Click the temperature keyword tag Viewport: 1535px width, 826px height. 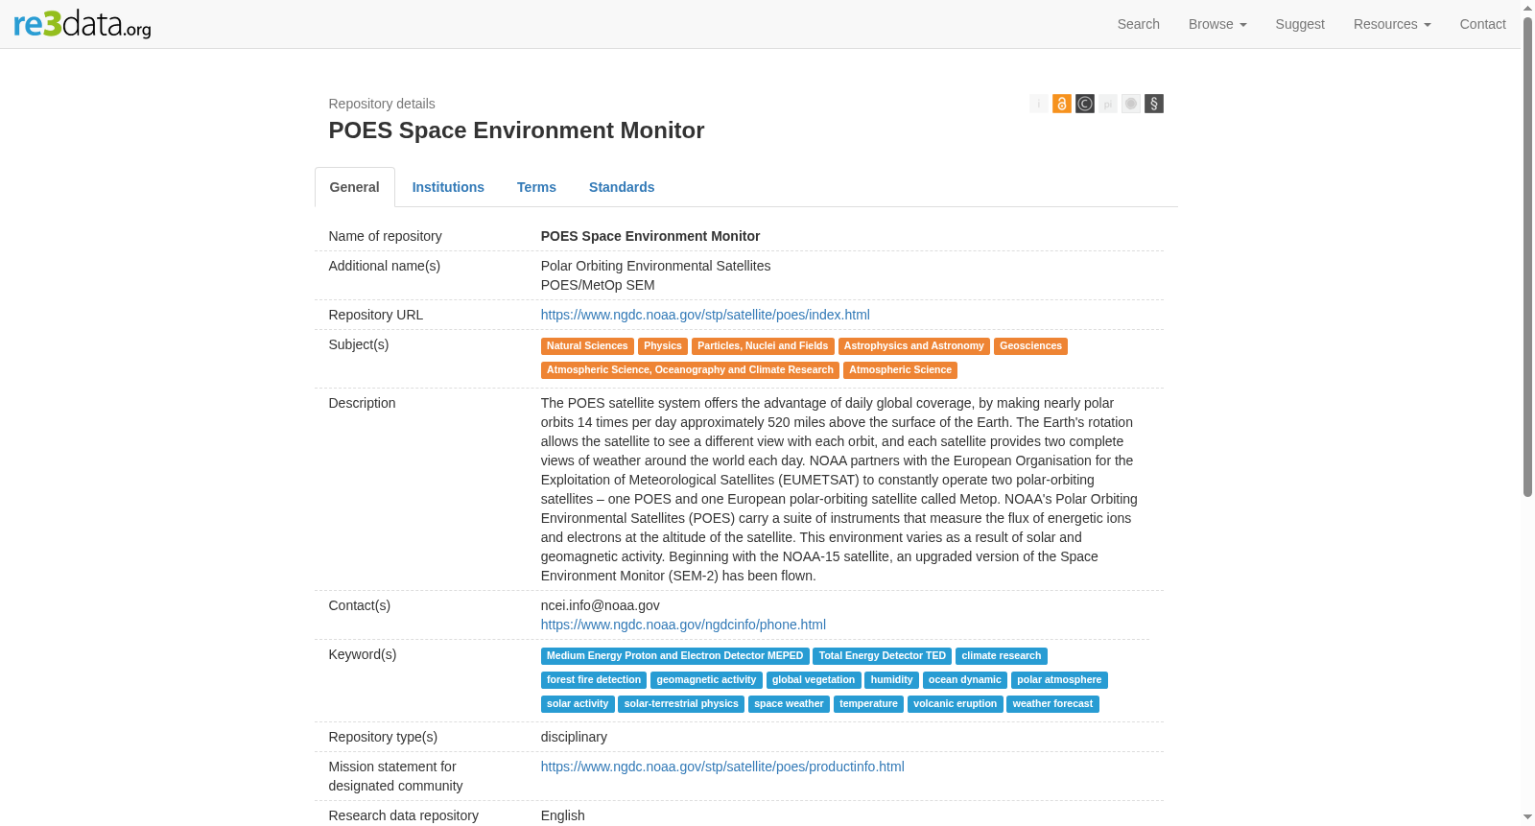[x=868, y=704]
